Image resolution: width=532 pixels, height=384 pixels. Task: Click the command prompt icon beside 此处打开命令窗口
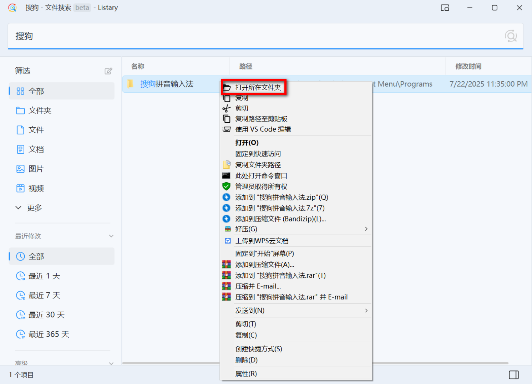(x=226, y=175)
